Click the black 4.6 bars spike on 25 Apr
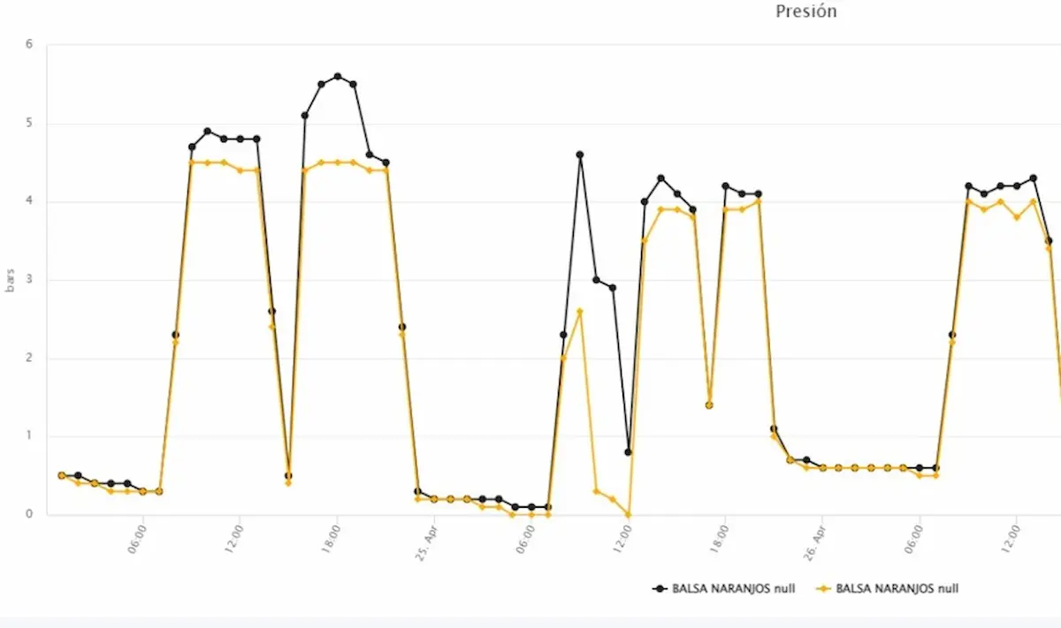This screenshot has width=1061, height=628. 580,155
